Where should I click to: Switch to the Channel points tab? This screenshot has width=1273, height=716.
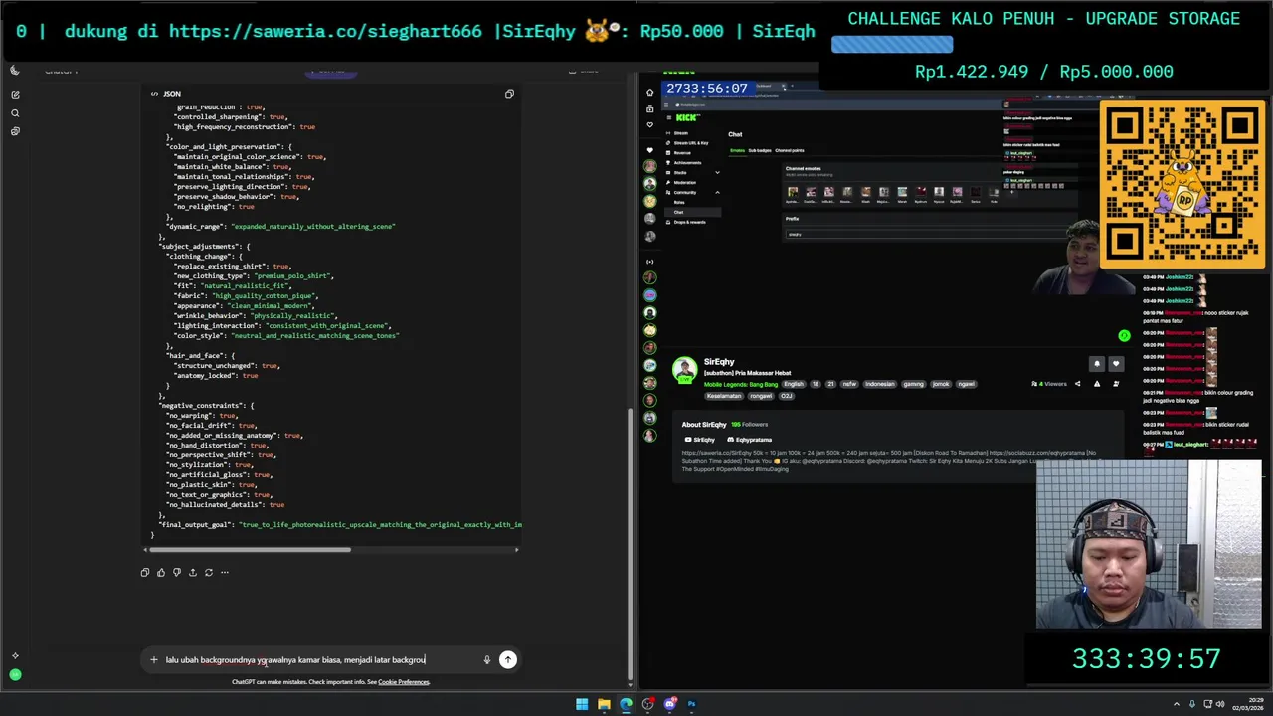[790, 150]
